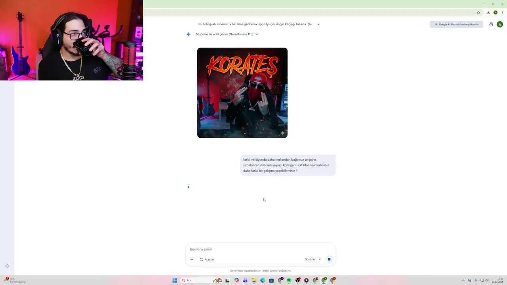Viewport: 507px width, 285px height.
Task: Open the generated KORATES cover image
Action: 242,93
